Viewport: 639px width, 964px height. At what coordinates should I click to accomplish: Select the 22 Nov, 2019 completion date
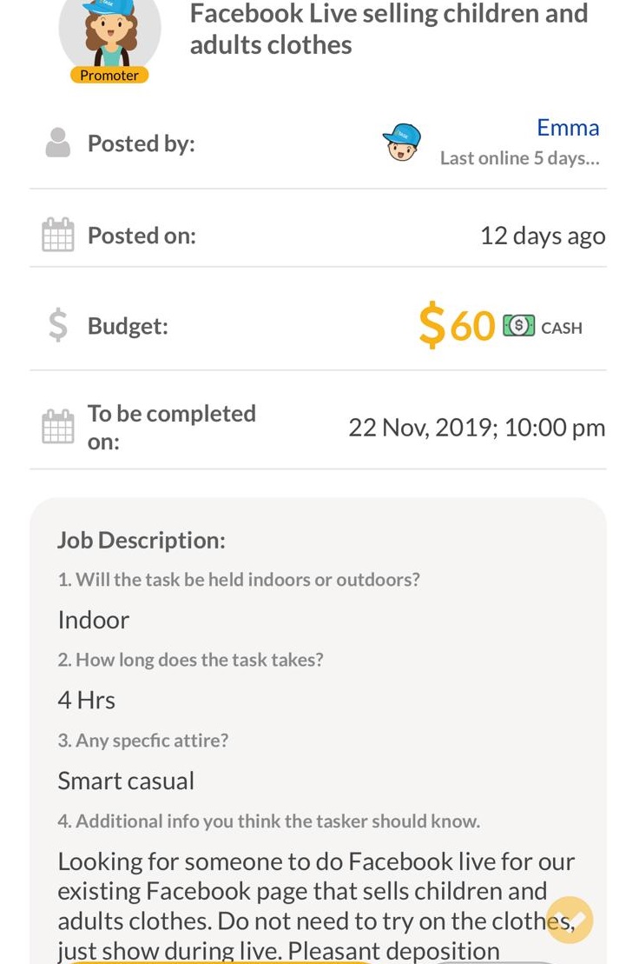click(477, 428)
